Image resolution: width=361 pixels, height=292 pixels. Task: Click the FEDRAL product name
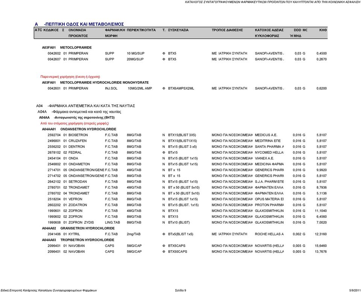pyautogui.click(x=75, y=153)
